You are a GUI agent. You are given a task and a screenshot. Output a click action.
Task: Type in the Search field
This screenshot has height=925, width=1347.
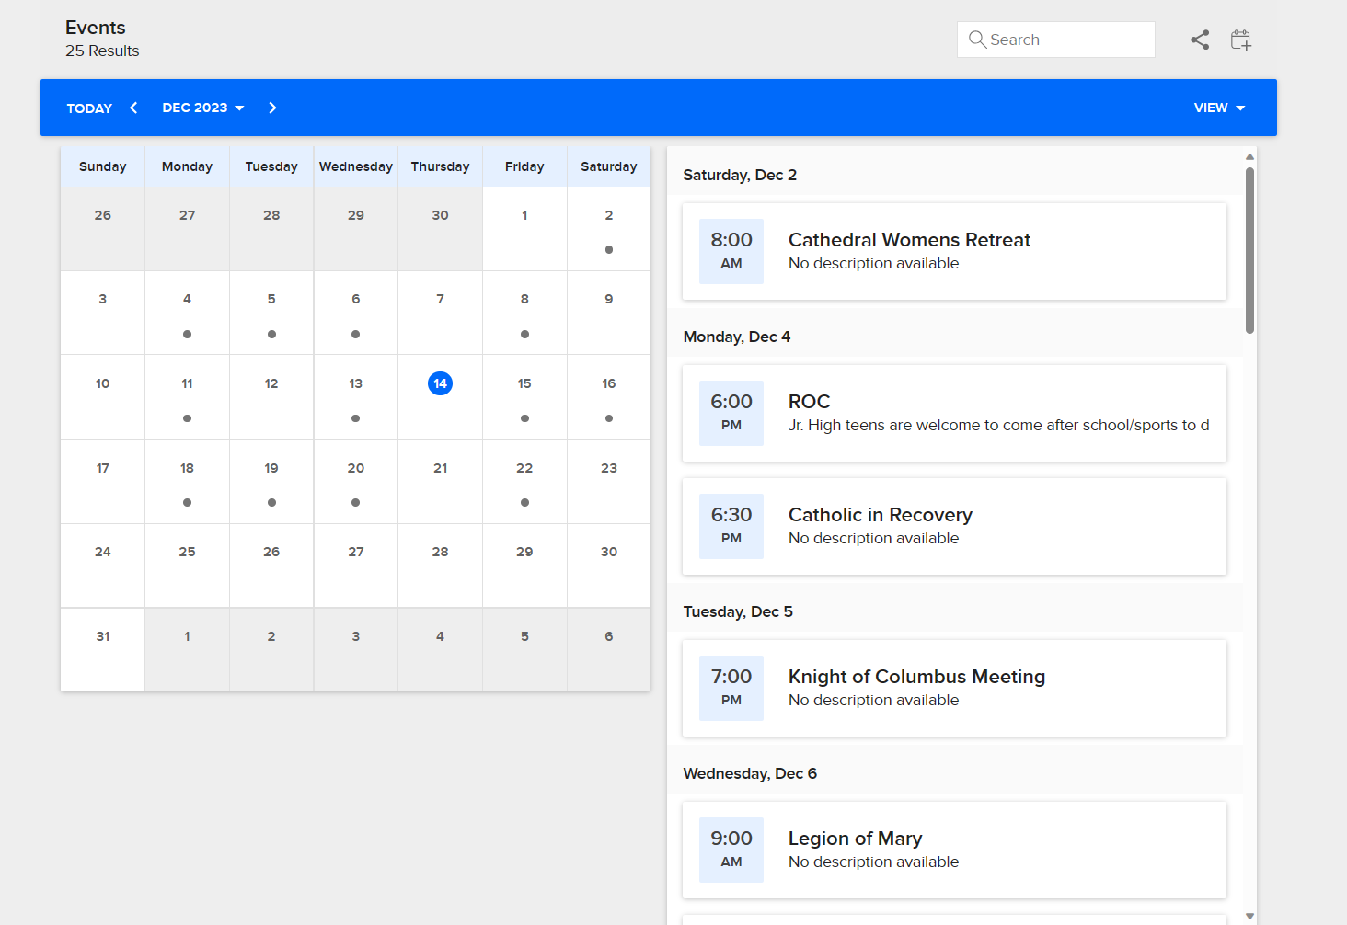[1067, 40]
